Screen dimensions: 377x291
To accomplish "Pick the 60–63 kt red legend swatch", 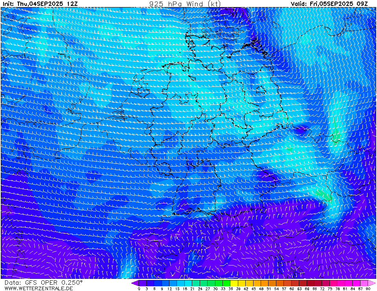I will coord(295,283).
